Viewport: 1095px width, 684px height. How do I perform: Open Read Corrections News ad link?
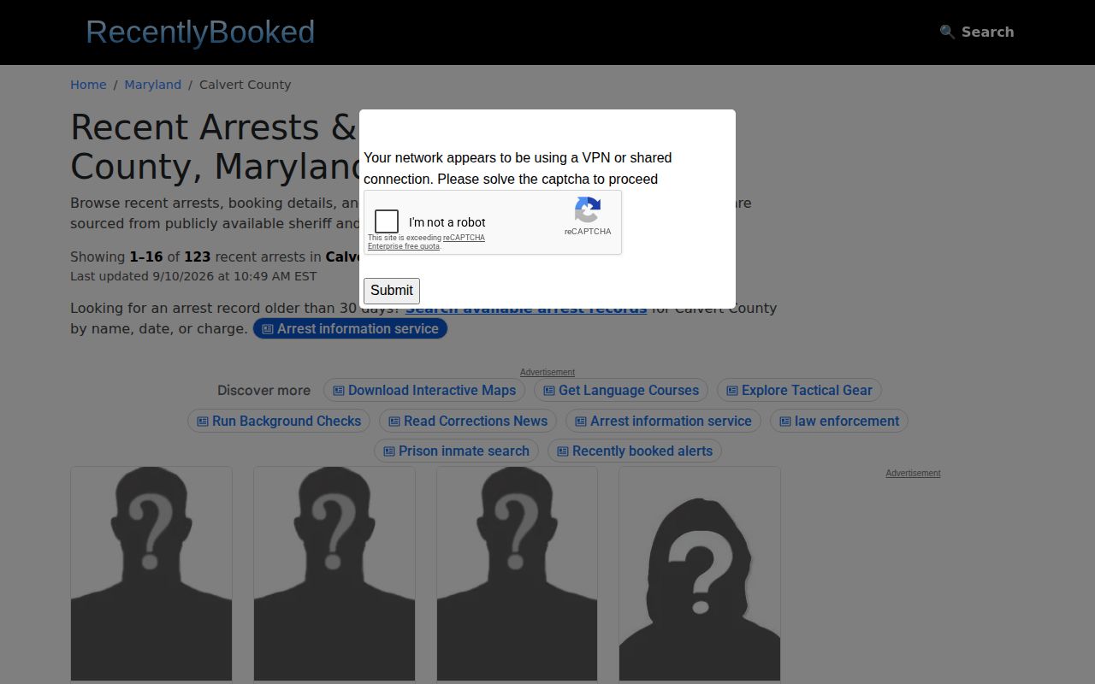click(468, 421)
